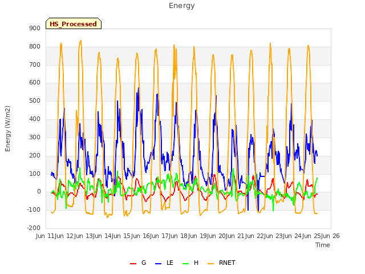
Task: Click the green H legend swatch
Action: click(186, 264)
